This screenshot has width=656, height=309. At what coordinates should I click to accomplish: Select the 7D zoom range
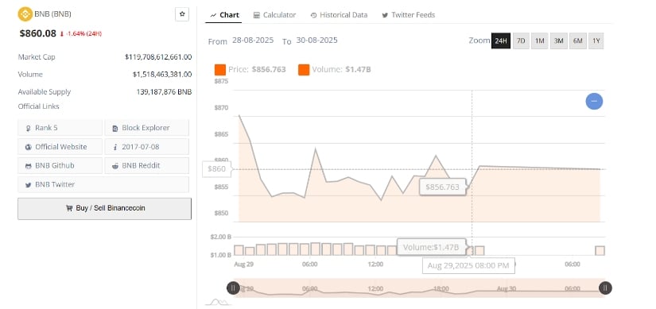tap(521, 41)
